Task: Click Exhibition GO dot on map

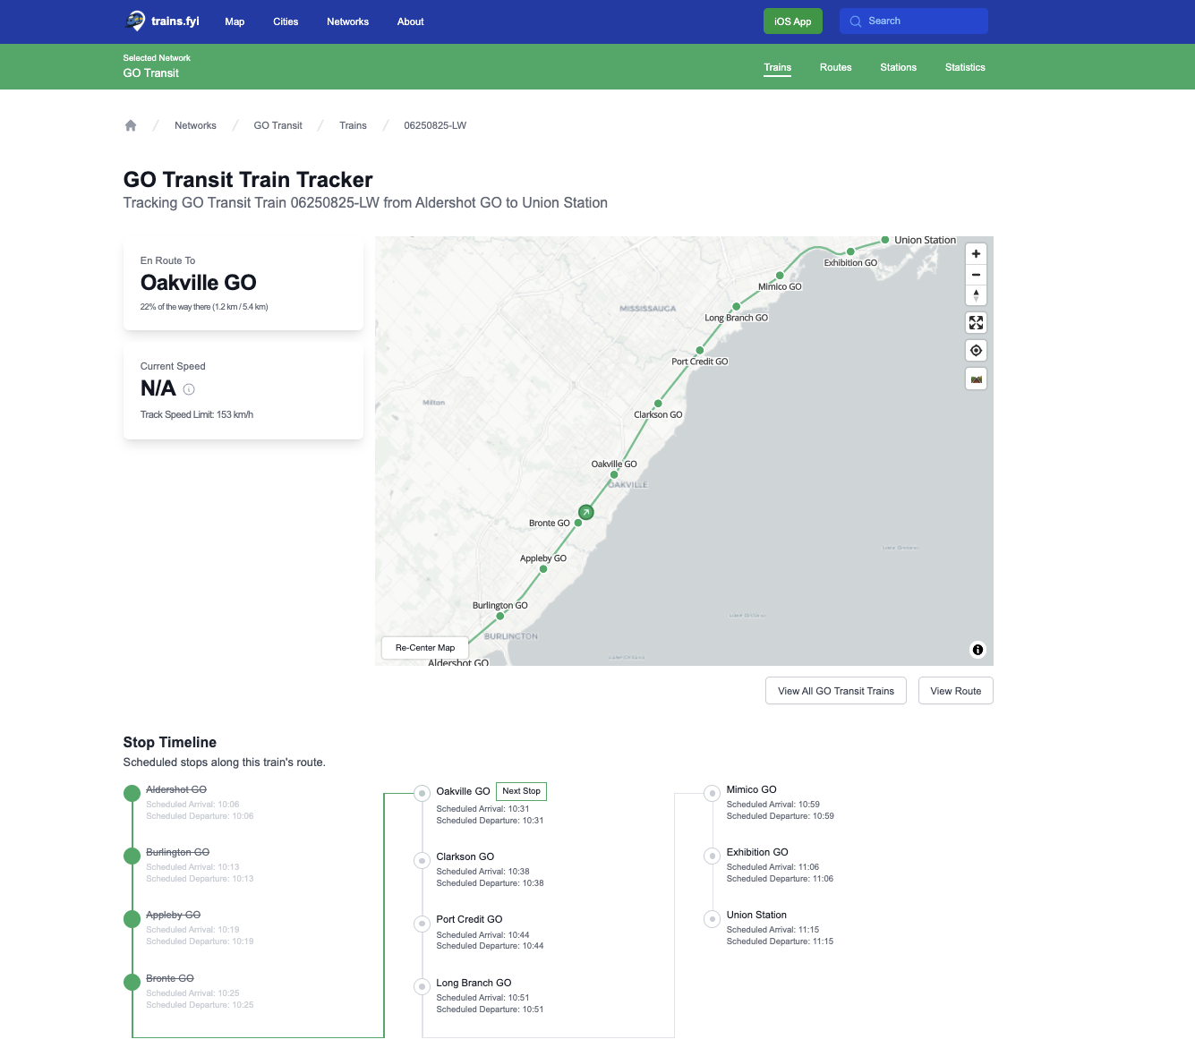Action: pyautogui.click(x=850, y=251)
